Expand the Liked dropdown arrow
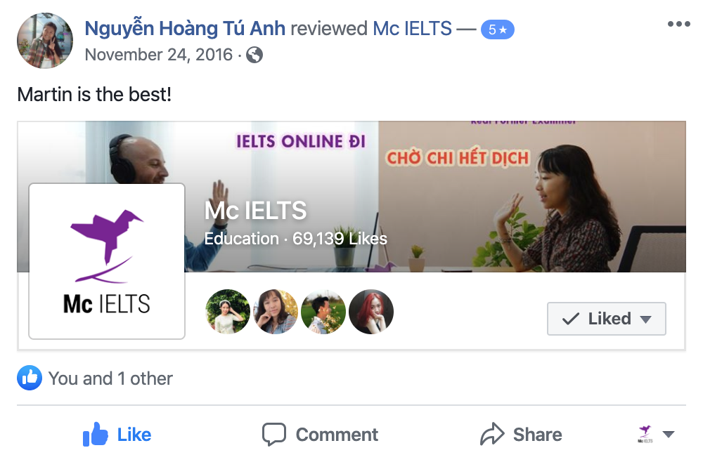This screenshot has width=703, height=462. tap(645, 319)
